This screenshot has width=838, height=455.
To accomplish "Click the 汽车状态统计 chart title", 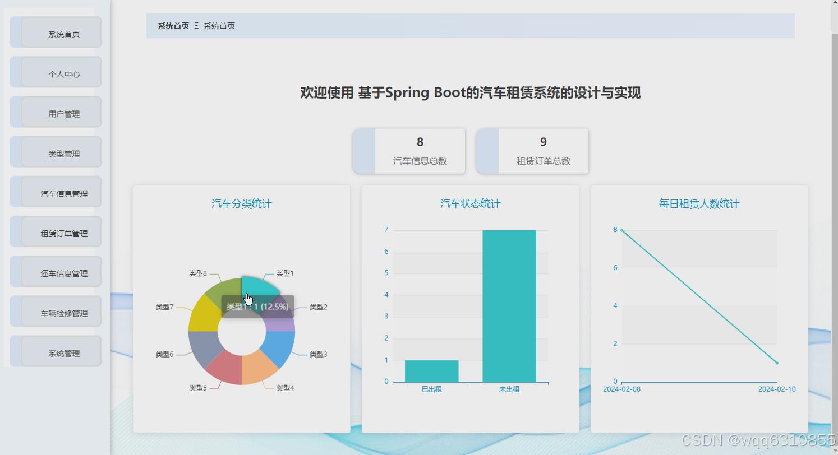I will tap(471, 204).
